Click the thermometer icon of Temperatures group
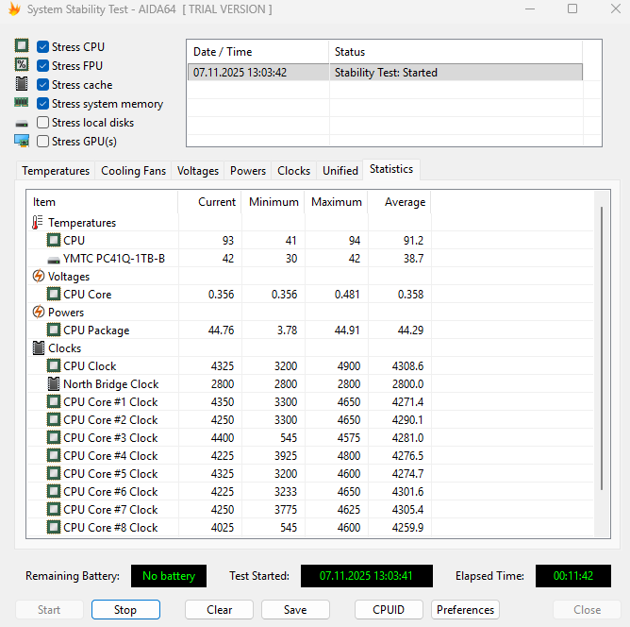 tap(38, 223)
